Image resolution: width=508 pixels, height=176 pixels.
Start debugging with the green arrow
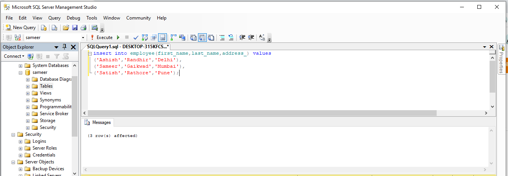[118, 37]
